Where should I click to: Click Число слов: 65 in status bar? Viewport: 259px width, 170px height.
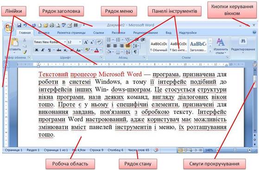pos(139,150)
